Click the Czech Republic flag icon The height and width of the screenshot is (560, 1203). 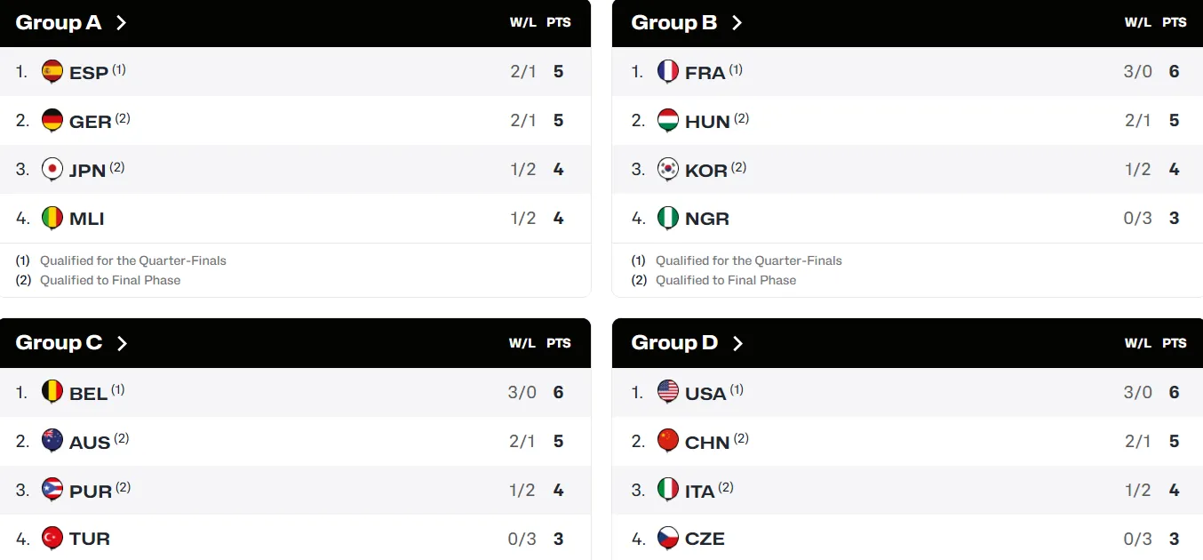(668, 539)
